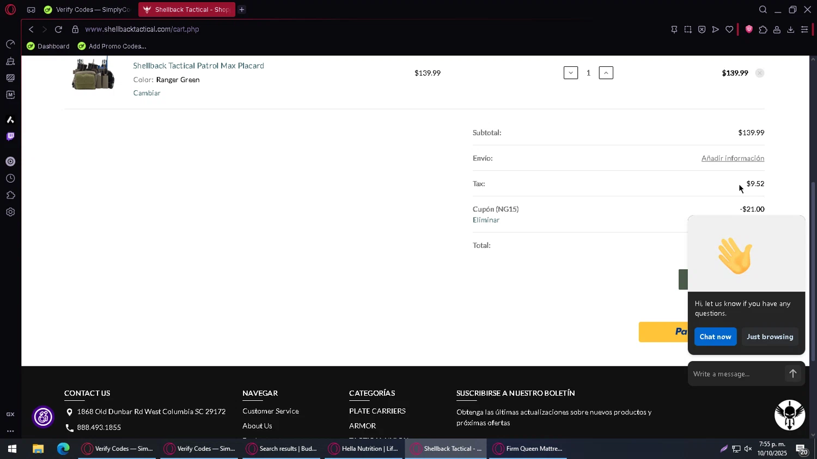Click the taskbar volume muted icon
Viewport: 817px width, 459px height.
(748, 449)
